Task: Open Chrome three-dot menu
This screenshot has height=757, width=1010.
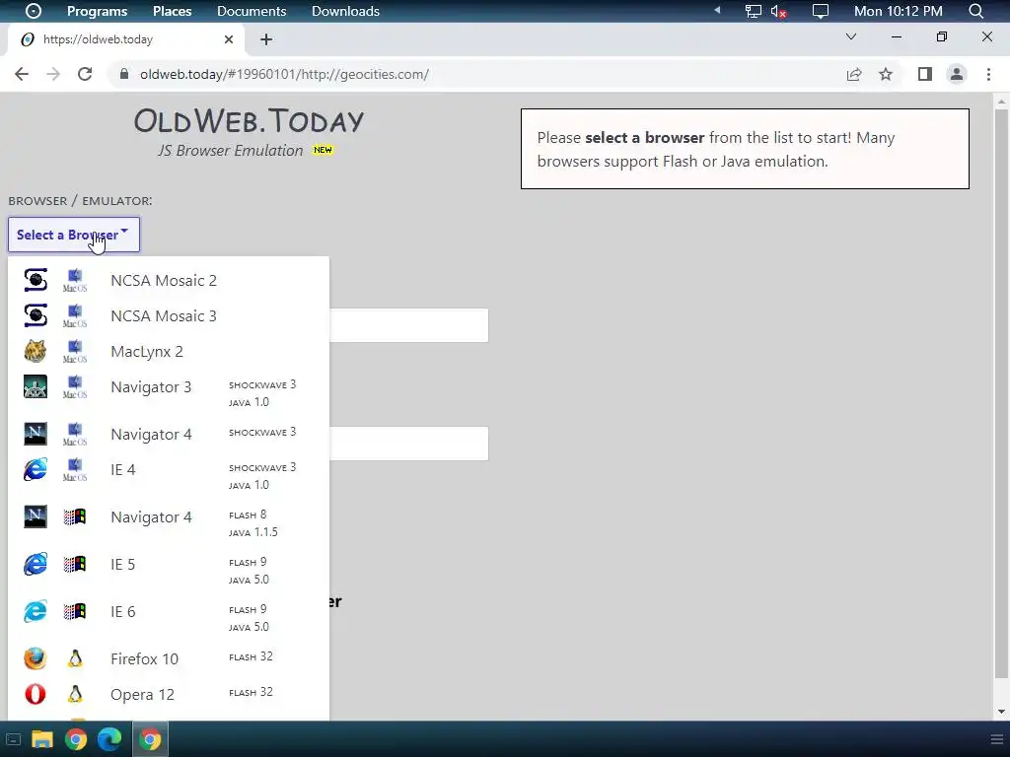Action: [988, 74]
